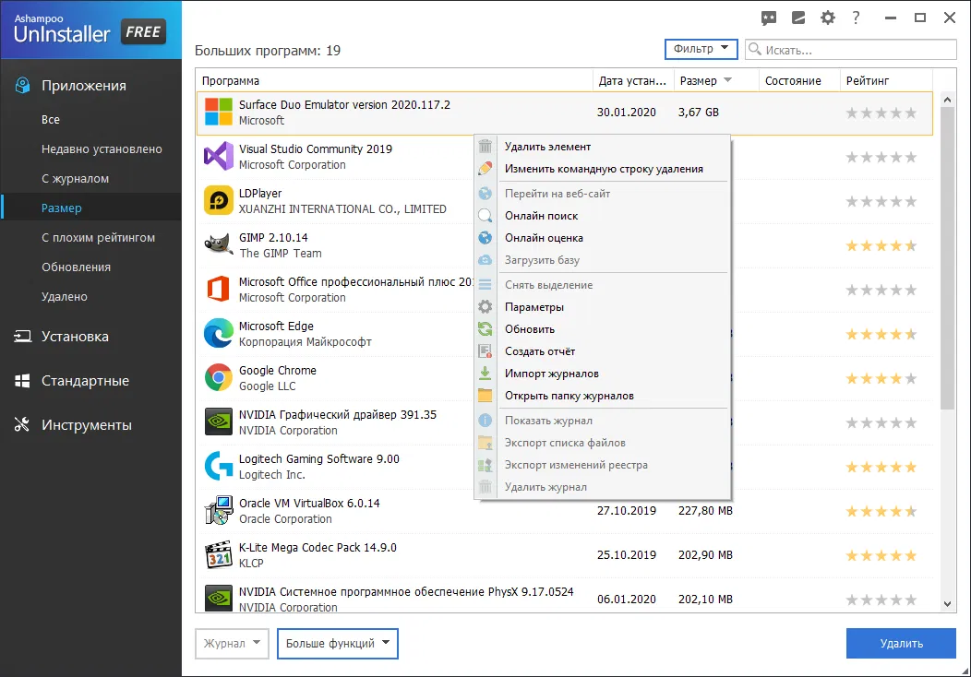
Task: Click the Oracle VM VirtualBox icon
Action: [219, 511]
